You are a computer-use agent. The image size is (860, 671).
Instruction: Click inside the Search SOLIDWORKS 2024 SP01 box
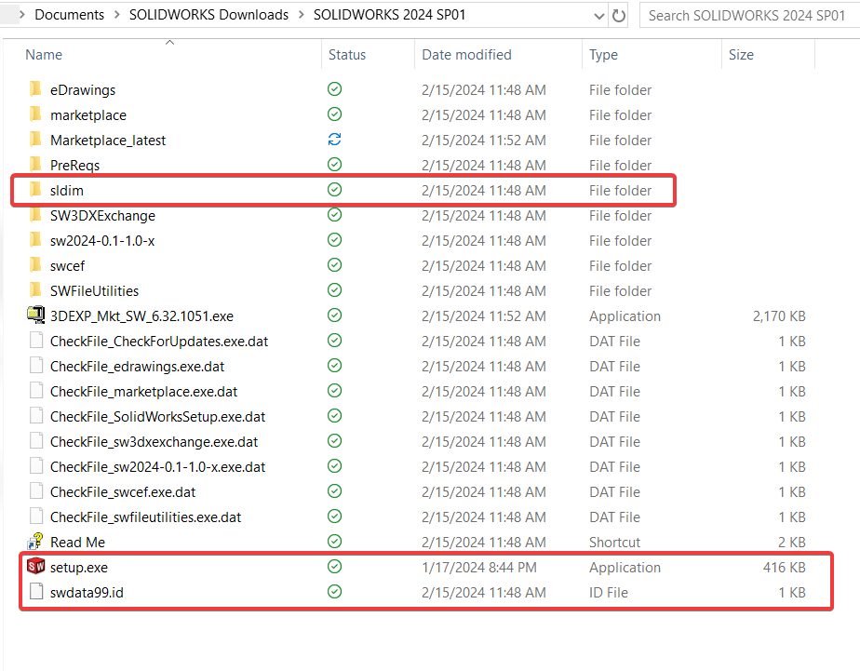click(745, 15)
